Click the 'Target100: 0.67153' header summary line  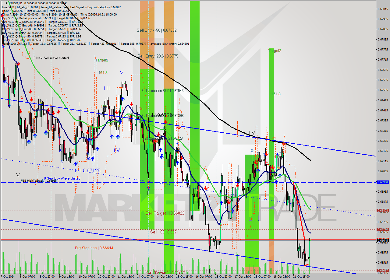click(x=95, y=44)
